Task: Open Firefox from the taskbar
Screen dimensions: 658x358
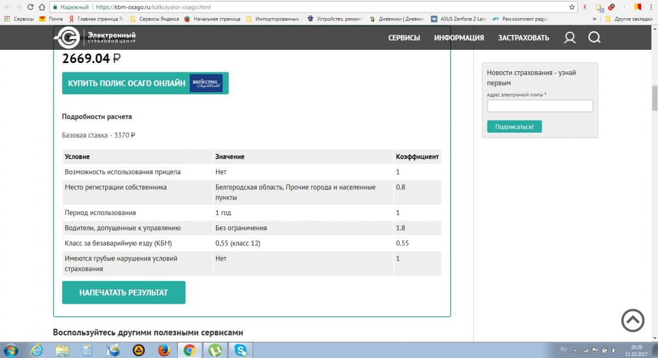Action: pos(163,350)
